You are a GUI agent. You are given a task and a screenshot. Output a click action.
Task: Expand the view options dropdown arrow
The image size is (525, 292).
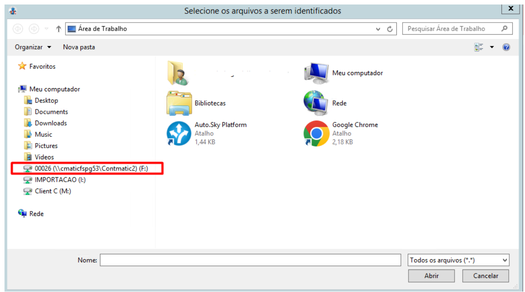tap(492, 47)
